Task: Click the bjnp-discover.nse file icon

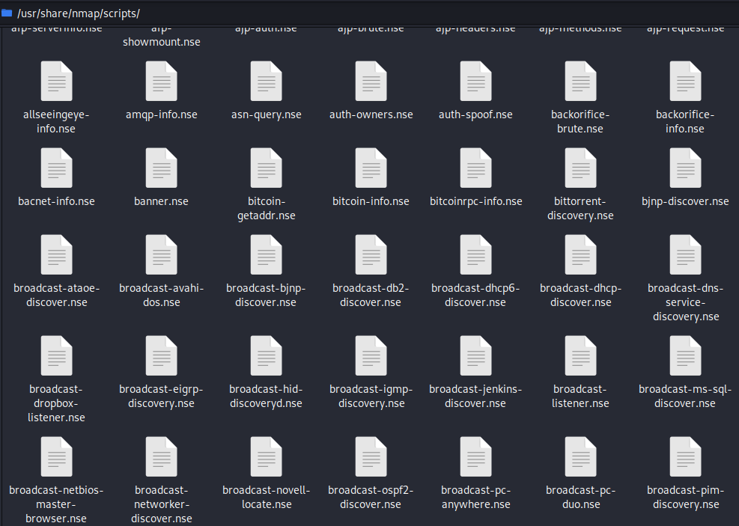Action: coord(685,168)
